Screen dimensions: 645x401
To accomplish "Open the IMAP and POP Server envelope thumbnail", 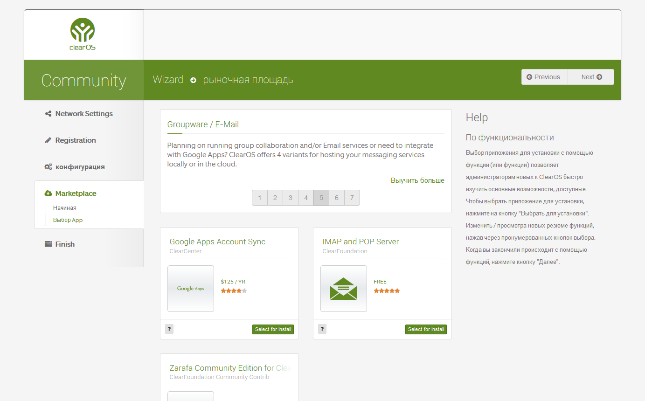I will [344, 289].
